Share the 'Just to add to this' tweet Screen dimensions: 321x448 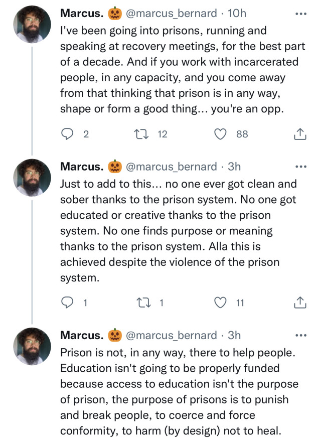click(x=299, y=303)
